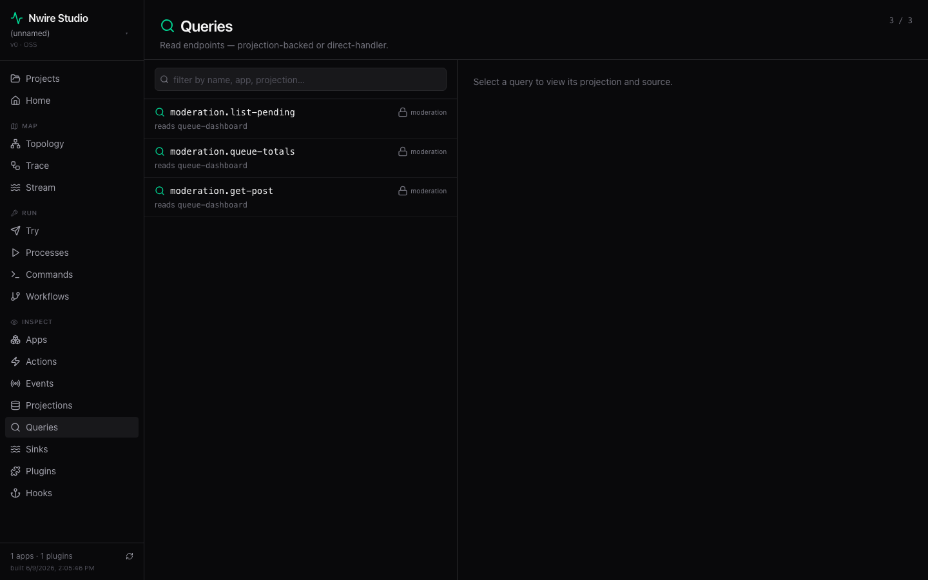The height and width of the screenshot is (580, 928).
Task: Navigate to Plugins
Action: pyautogui.click(x=72, y=471)
